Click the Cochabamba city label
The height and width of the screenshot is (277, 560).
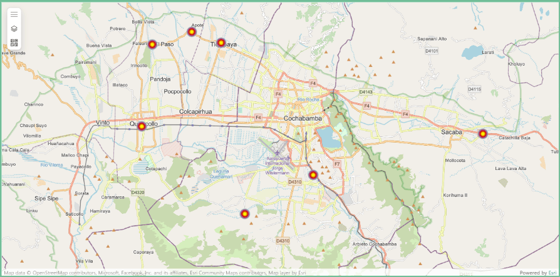point(303,118)
